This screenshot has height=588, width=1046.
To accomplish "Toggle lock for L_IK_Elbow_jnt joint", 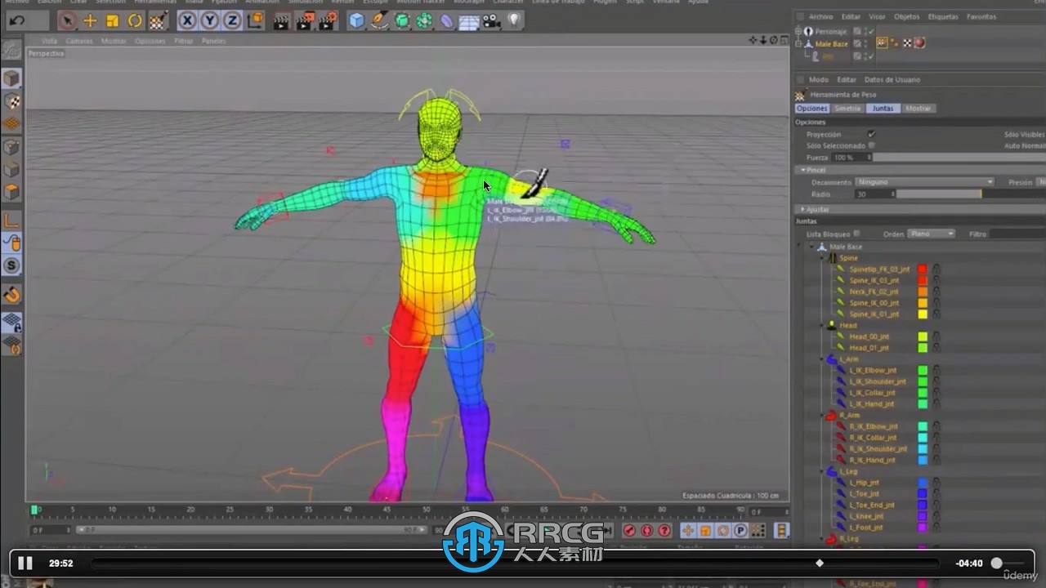I will pos(936,370).
